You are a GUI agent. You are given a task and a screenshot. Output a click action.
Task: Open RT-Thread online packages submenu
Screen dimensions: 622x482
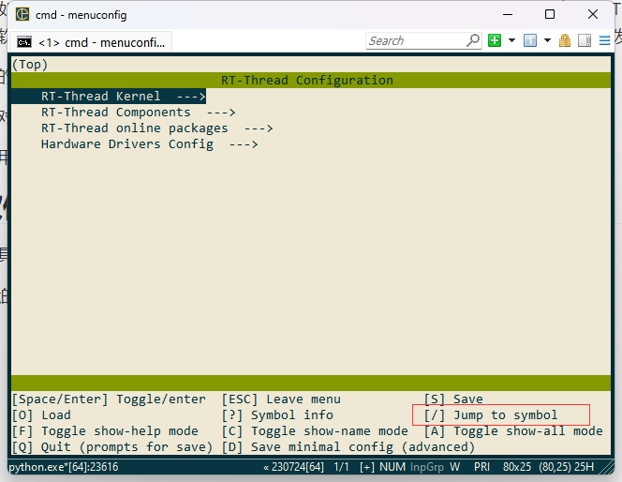[x=156, y=128]
